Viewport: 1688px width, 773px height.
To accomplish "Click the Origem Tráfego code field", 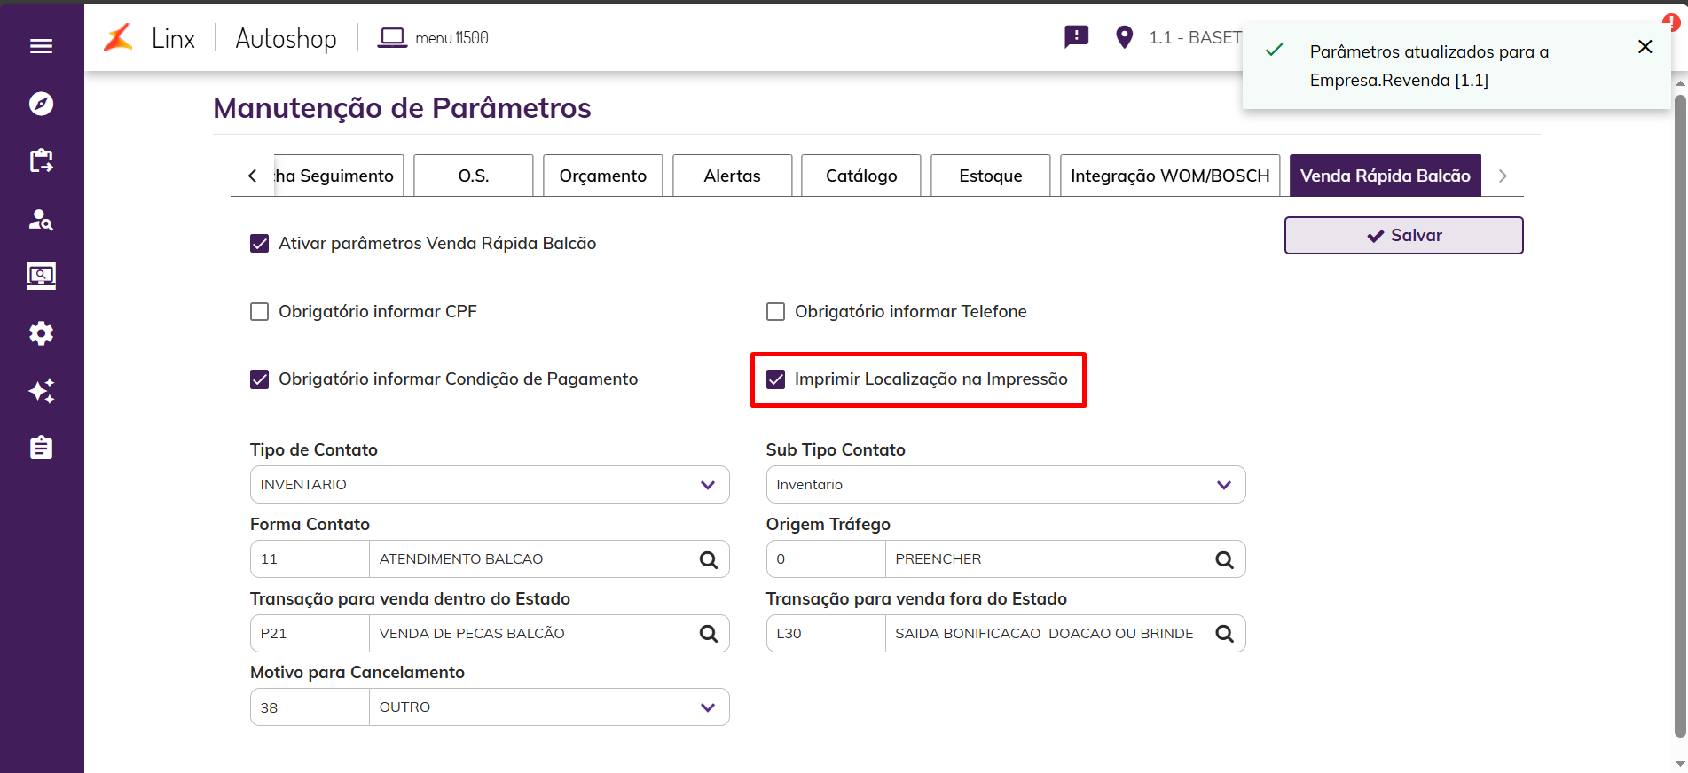I will (x=825, y=559).
